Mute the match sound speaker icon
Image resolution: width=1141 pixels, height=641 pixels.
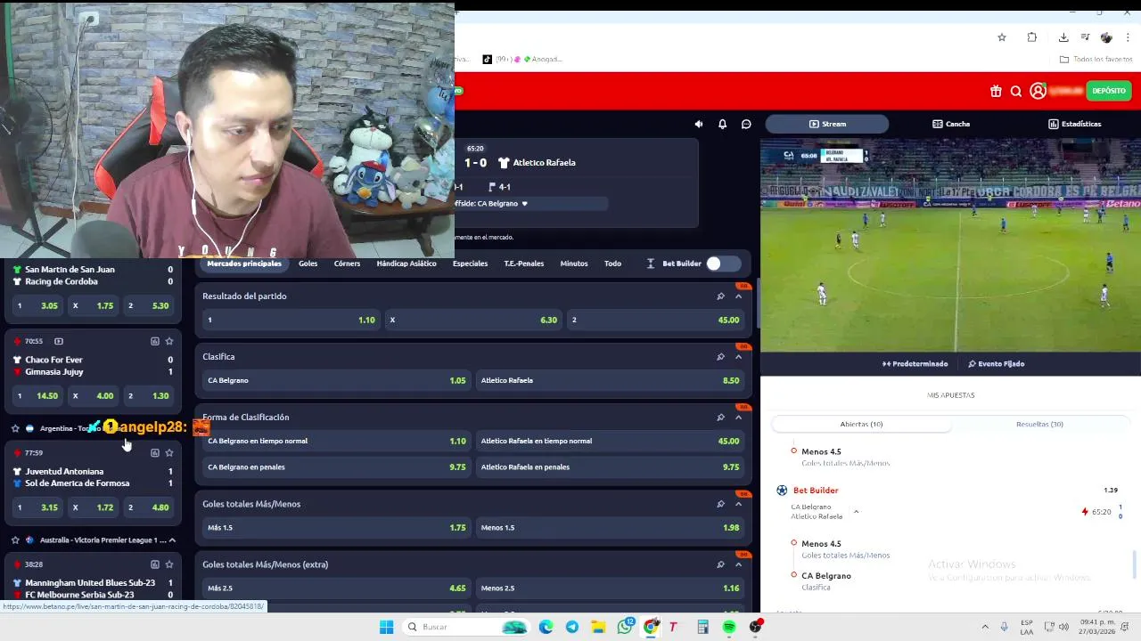coord(699,124)
